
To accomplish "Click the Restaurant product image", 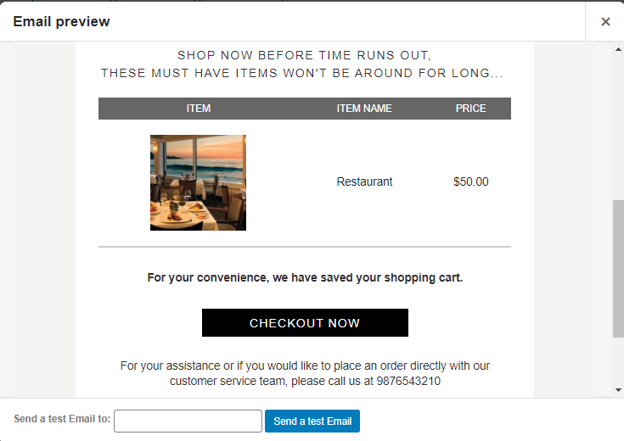I will click(x=198, y=182).
